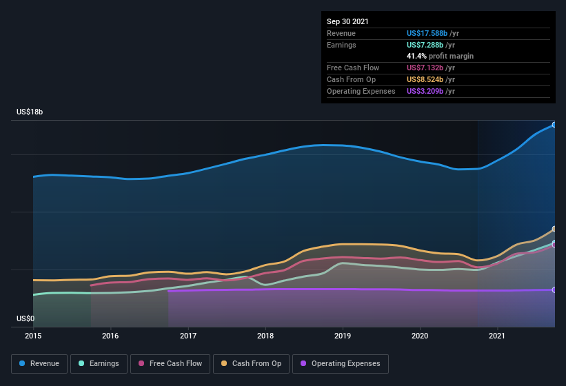Viewport: 566px width, 386px height.
Task: Click the Operating Expenses label in tooltip
Action: pyautogui.click(x=361, y=91)
